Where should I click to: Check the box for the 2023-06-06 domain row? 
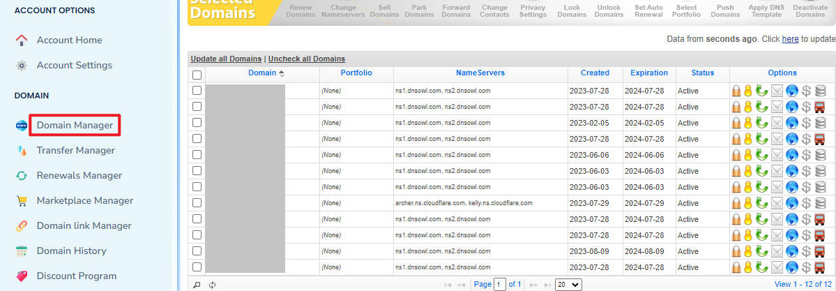point(197,154)
